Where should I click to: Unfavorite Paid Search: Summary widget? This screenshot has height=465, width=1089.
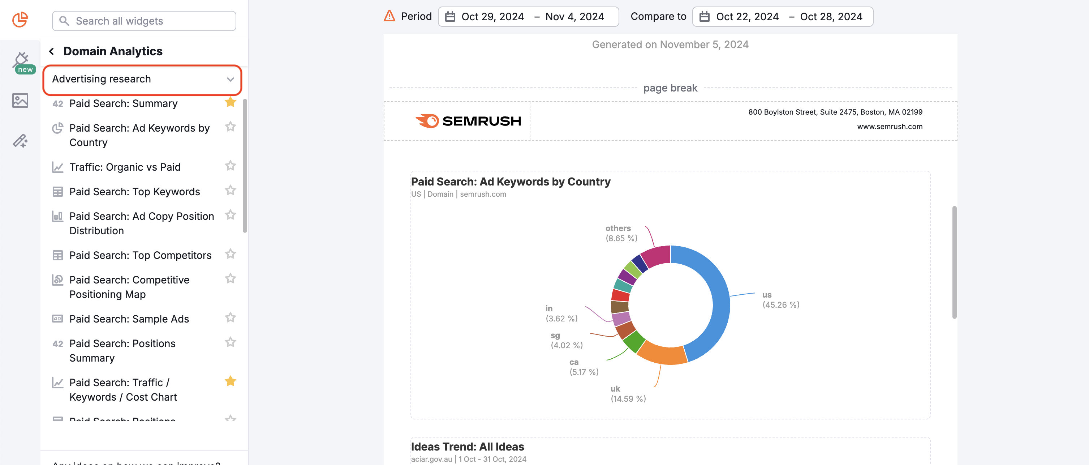(231, 102)
